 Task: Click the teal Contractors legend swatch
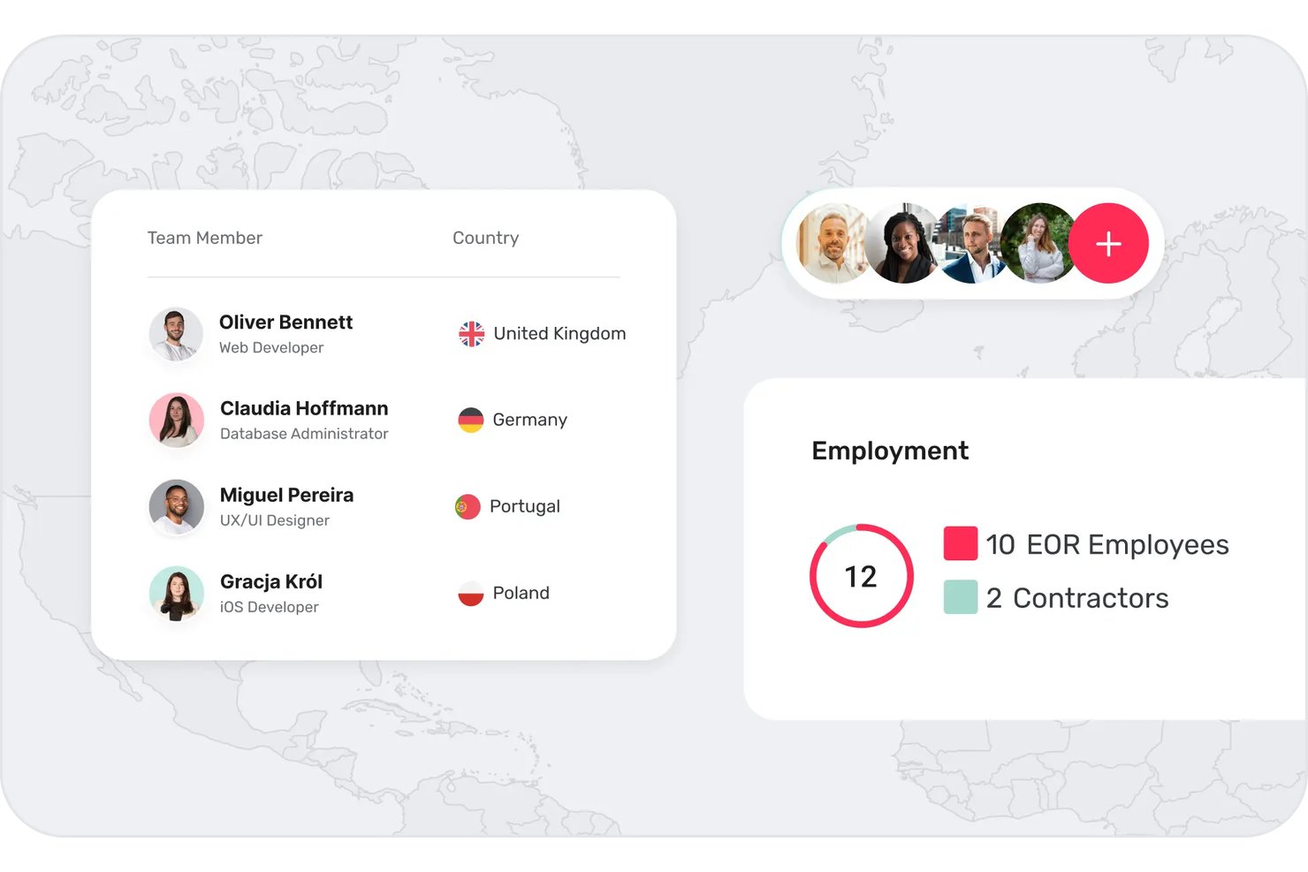point(961,597)
